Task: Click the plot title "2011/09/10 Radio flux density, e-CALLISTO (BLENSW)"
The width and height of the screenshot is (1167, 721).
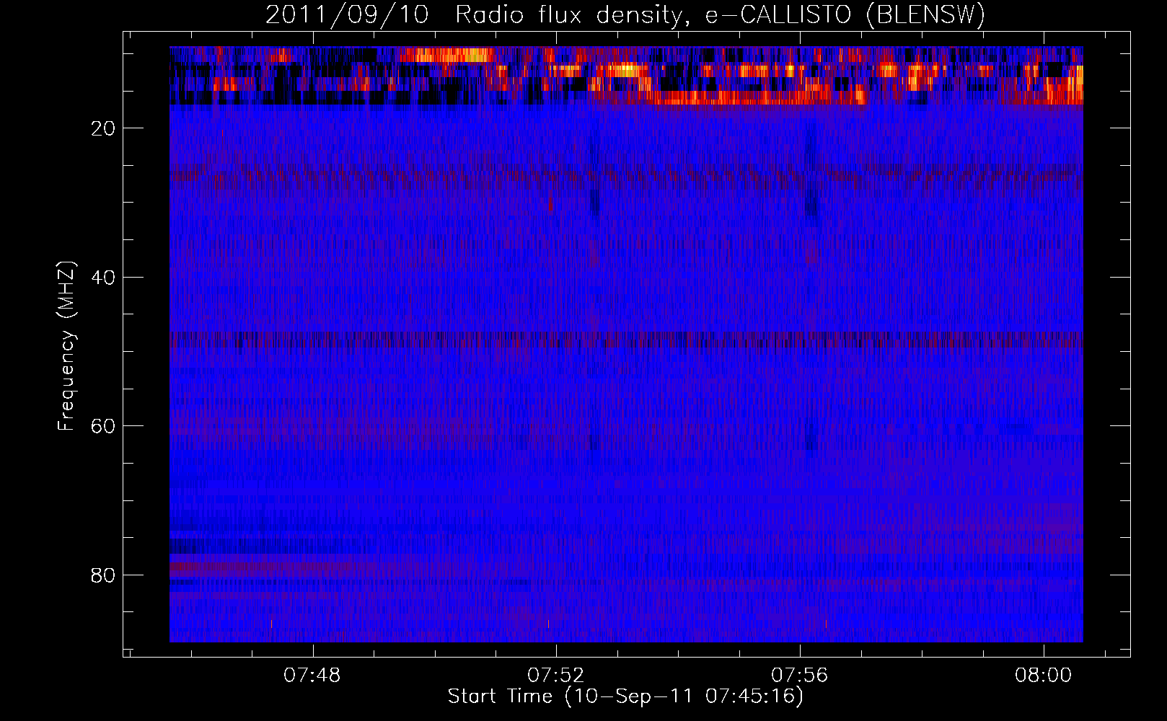Action: [625, 14]
